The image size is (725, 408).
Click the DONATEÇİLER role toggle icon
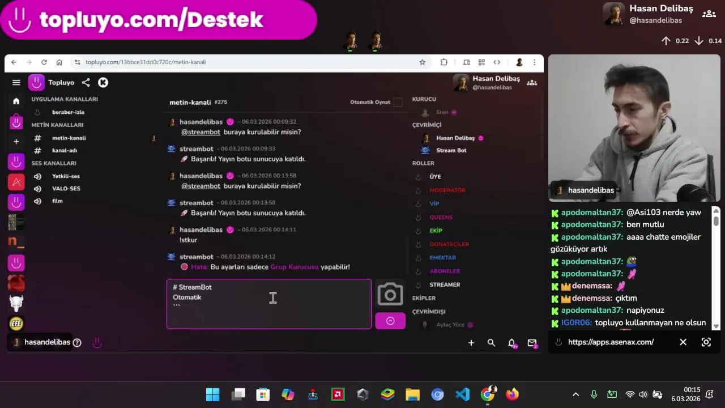point(419,244)
